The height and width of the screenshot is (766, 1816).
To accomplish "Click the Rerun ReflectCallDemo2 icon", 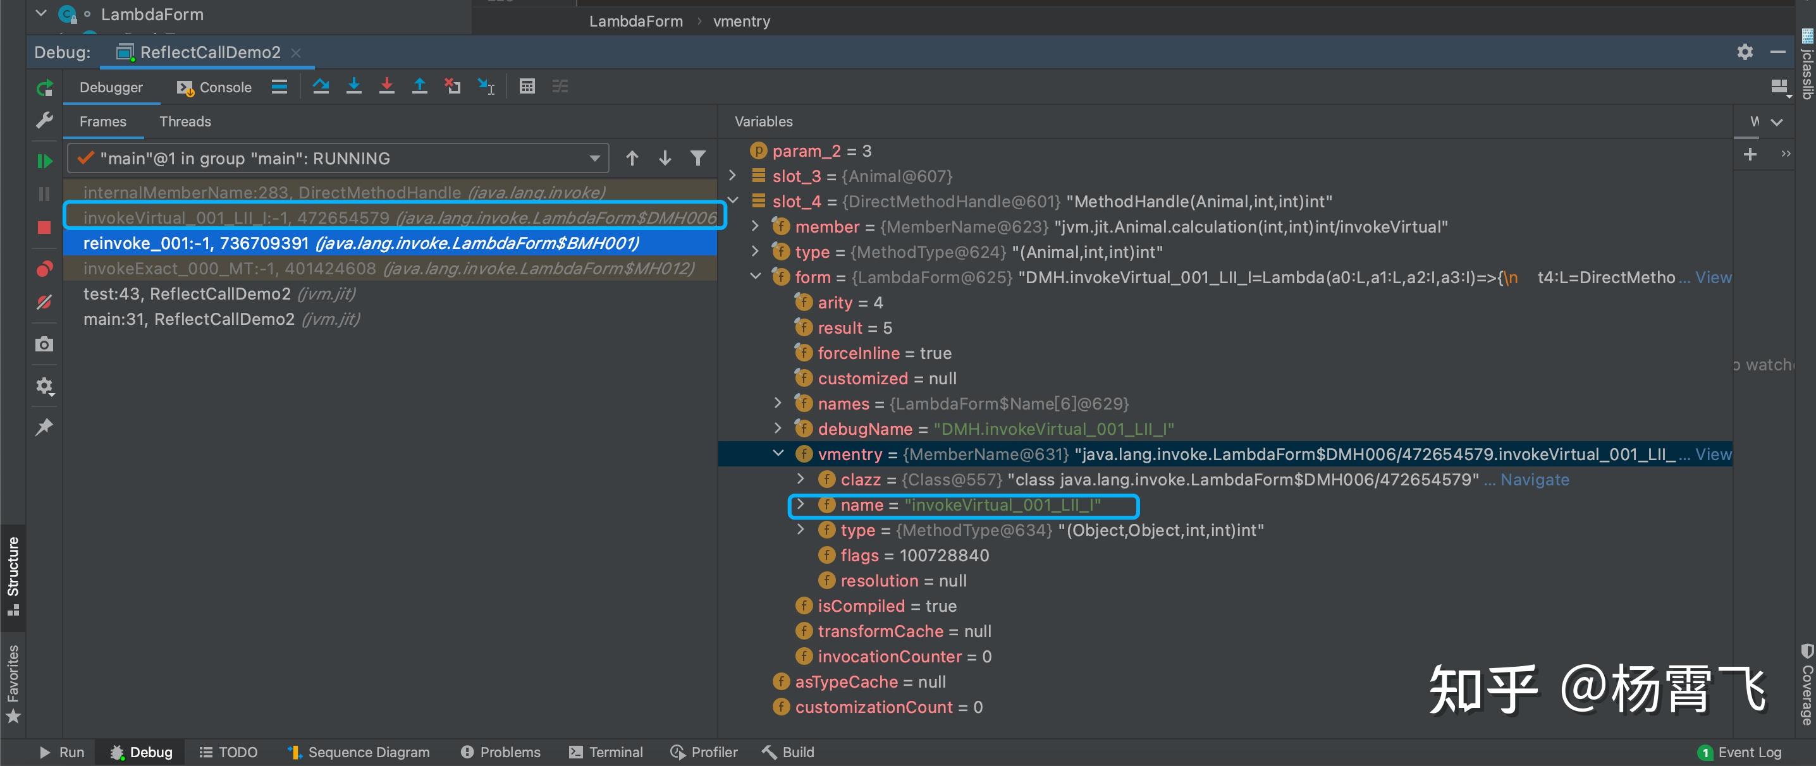I will [44, 88].
